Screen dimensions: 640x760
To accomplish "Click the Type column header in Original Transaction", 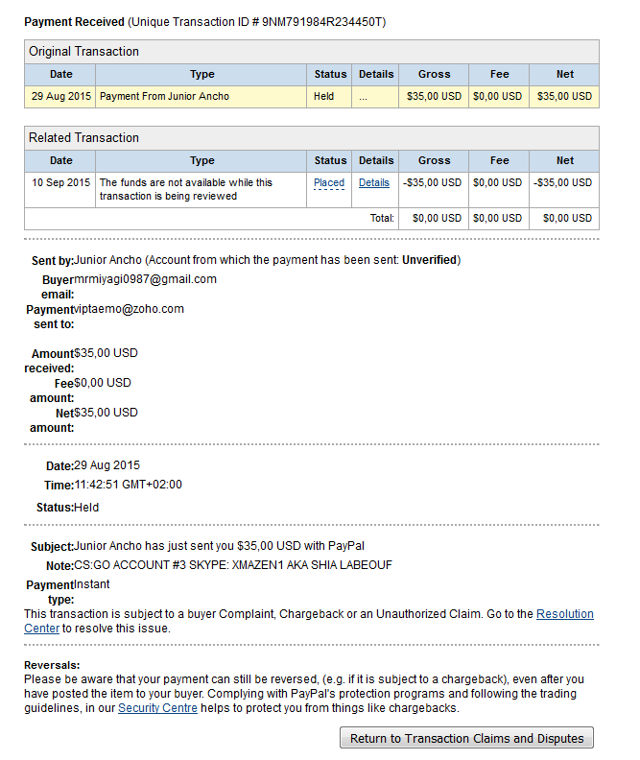I will point(201,75).
